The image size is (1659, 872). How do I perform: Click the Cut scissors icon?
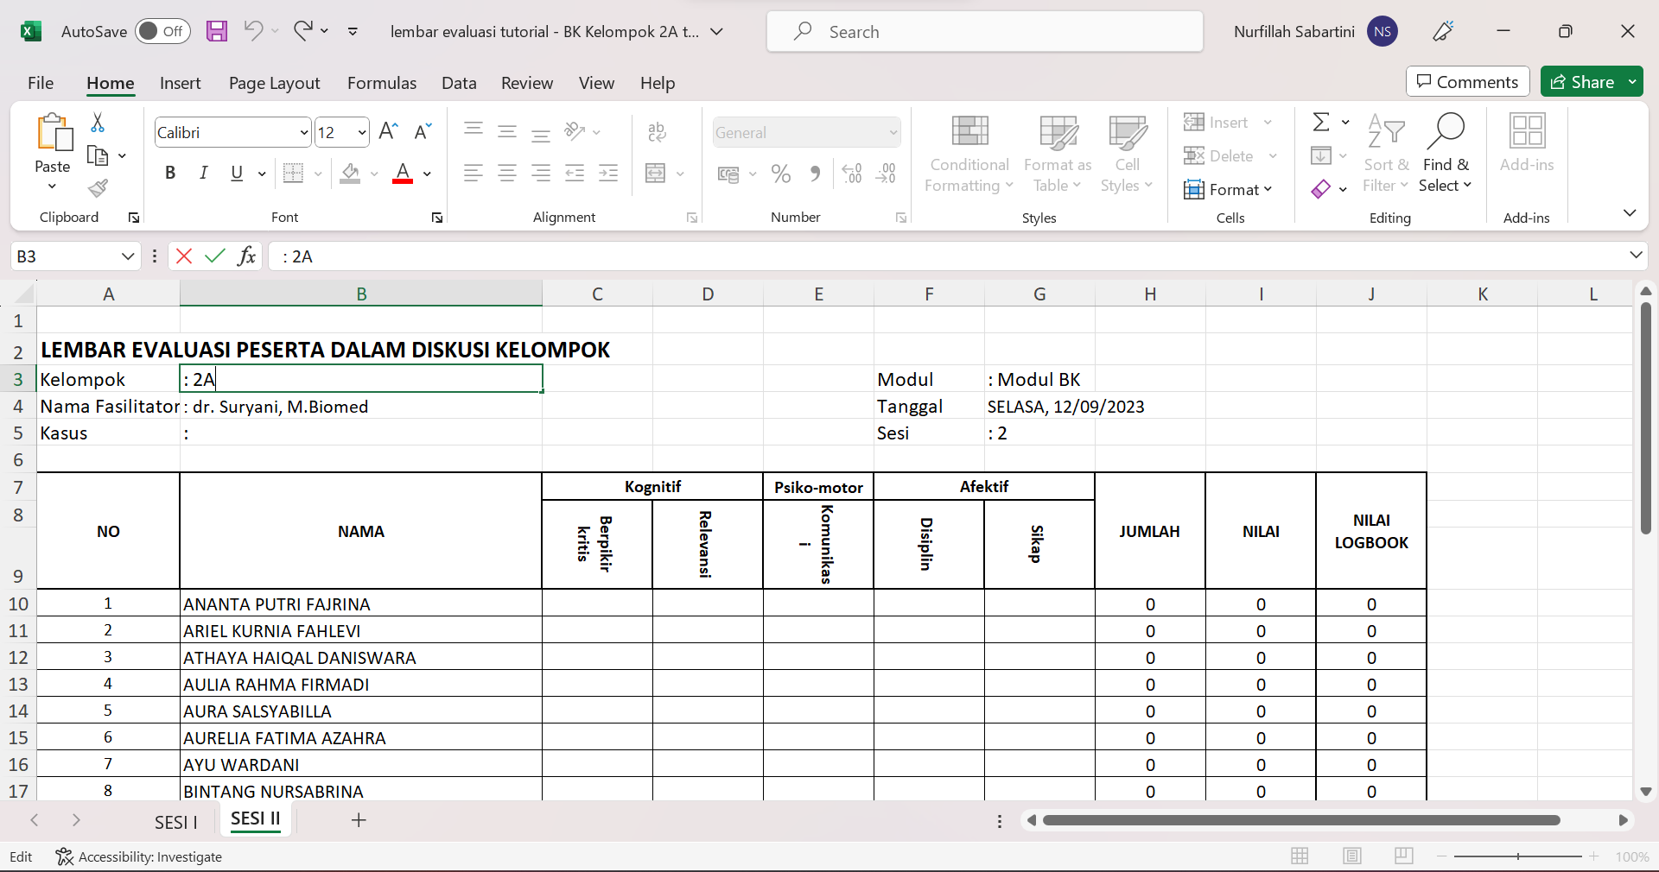[98, 123]
